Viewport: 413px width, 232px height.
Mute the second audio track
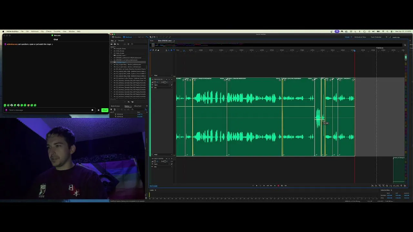[166, 159]
